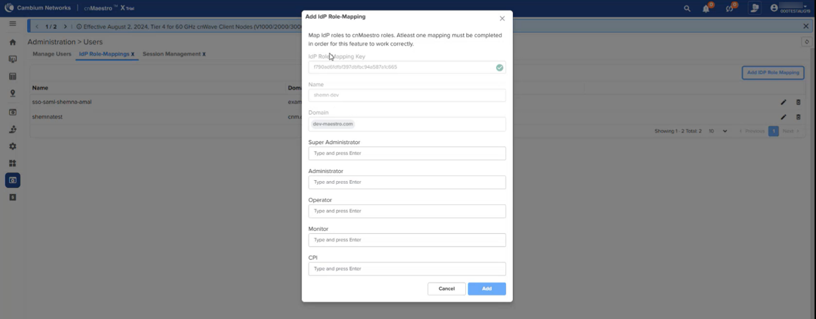Screen dimensions: 816x319
Task: Open the notifications bell icon
Action: pyautogui.click(x=706, y=8)
